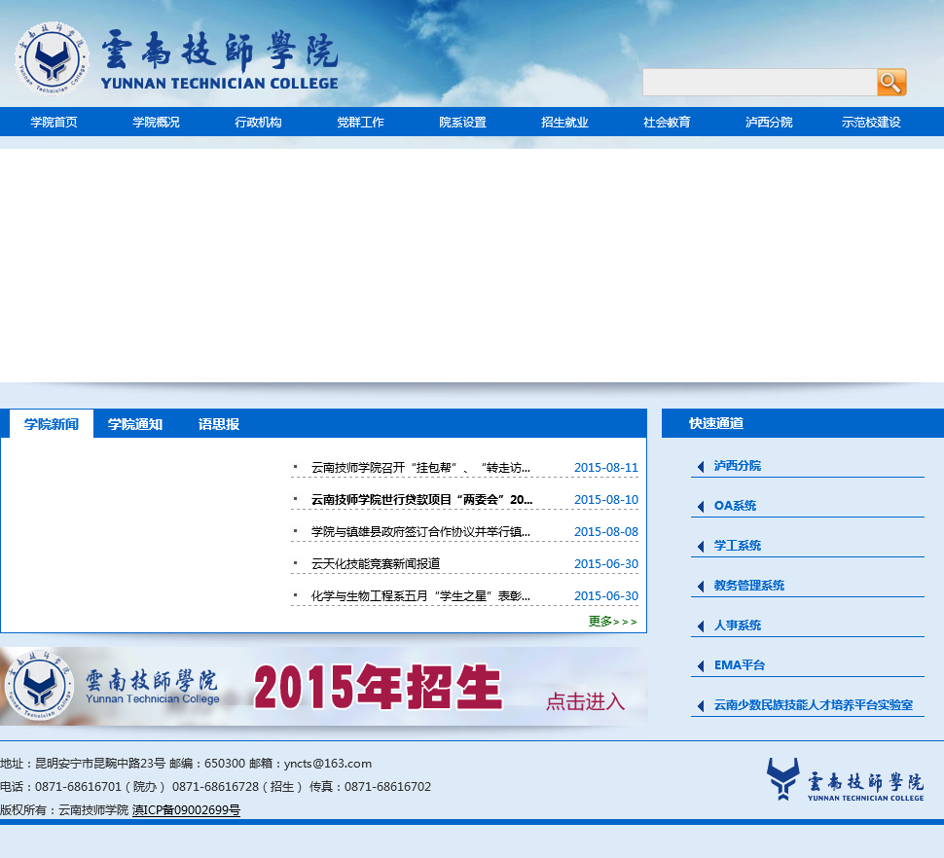Click the date 2015-08-10

tap(606, 499)
